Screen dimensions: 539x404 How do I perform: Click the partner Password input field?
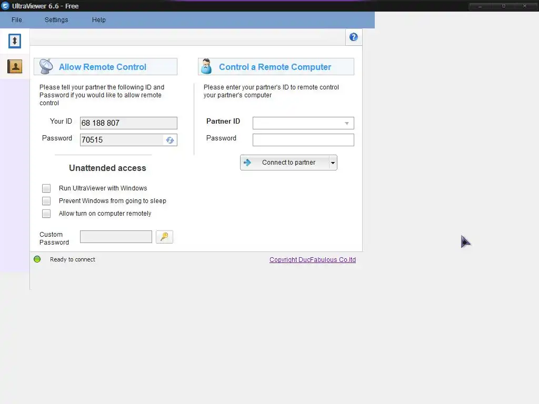[303, 140]
